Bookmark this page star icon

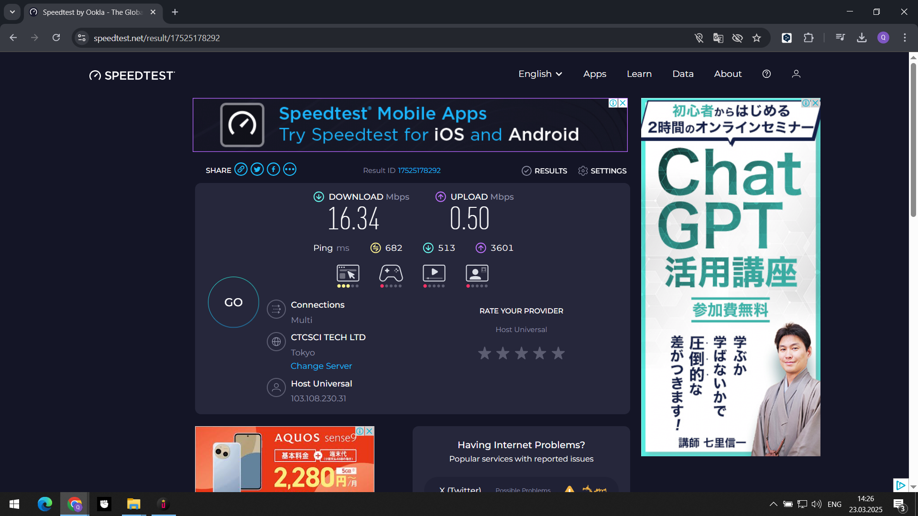click(x=756, y=38)
